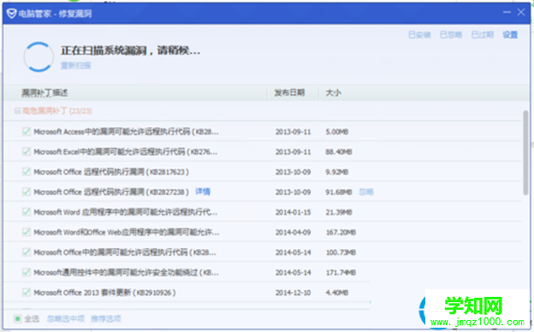The image size is (534, 332).
Task: Click the size value 171.74MB
Action: 341,272
